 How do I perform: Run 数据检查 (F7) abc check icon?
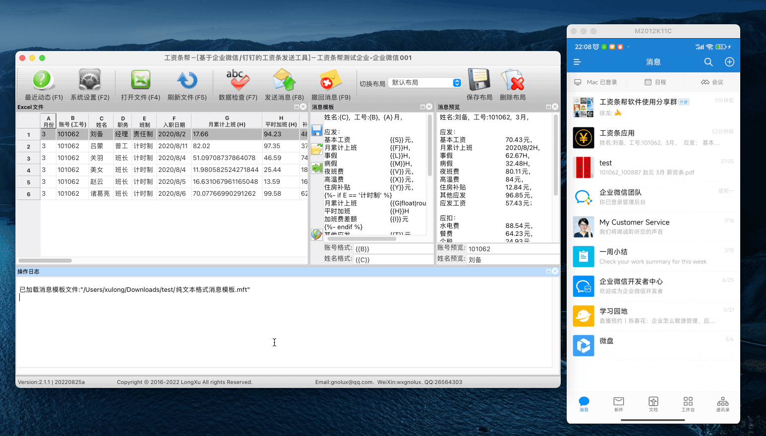237,80
